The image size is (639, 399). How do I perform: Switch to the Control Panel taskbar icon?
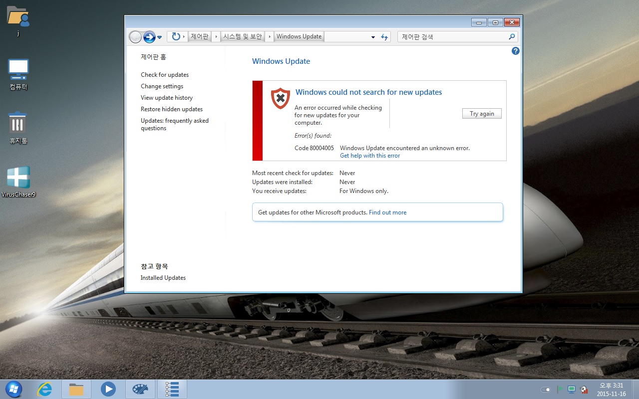point(172,389)
